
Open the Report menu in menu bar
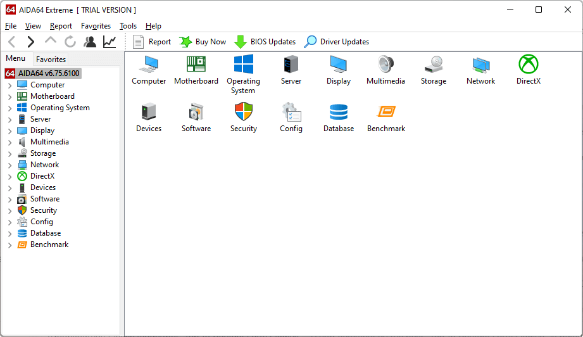pyautogui.click(x=61, y=26)
